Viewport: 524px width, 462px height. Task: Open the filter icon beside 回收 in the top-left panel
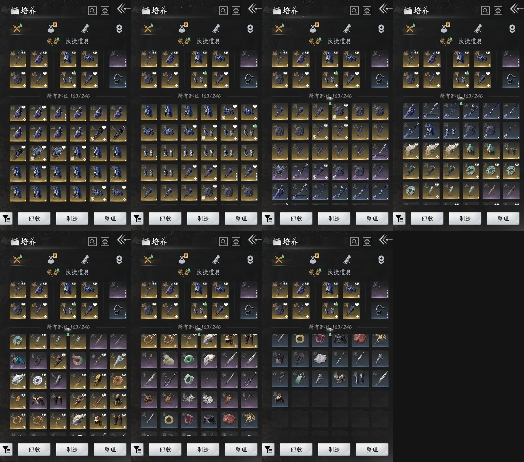tap(6, 219)
